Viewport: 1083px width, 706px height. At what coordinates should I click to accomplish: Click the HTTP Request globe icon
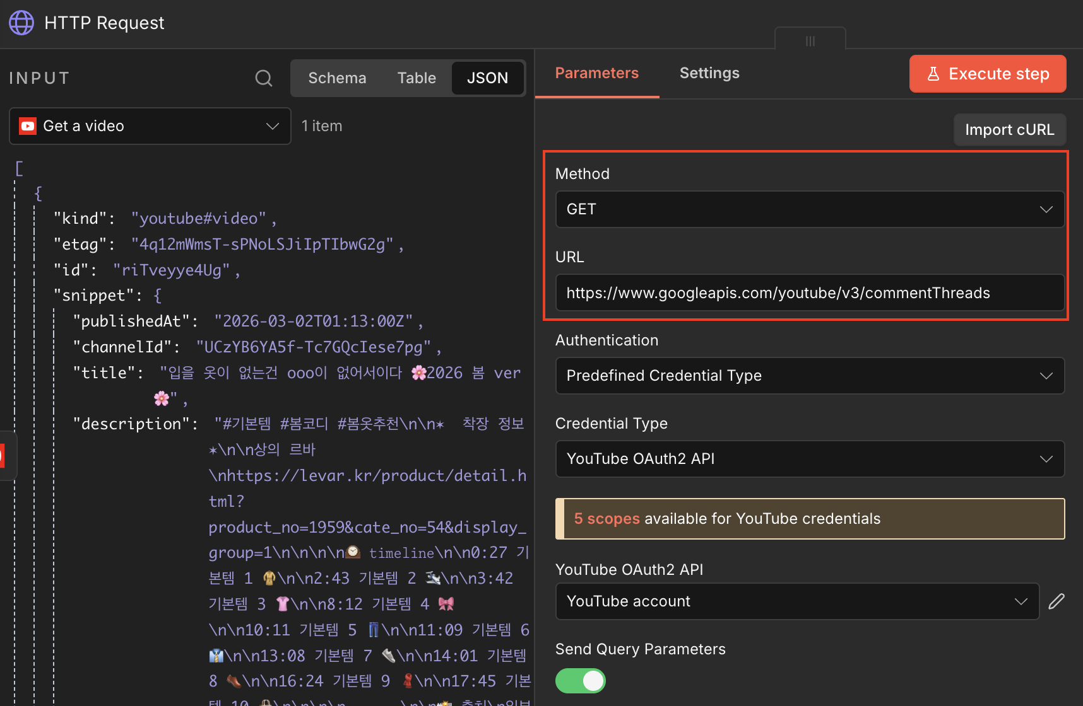(21, 23)
